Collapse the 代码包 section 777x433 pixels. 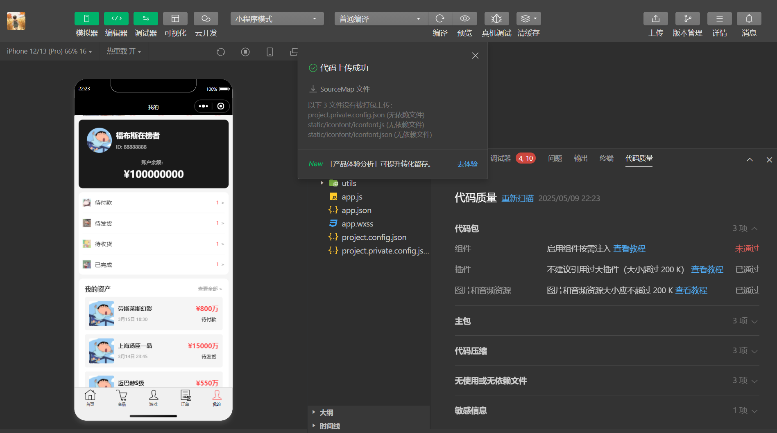coord(754,228)
